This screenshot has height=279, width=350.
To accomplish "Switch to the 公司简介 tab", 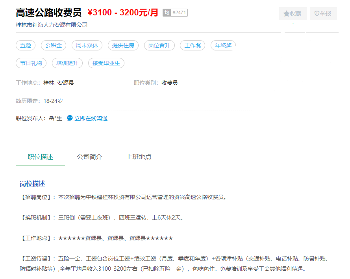I will 89,157.
